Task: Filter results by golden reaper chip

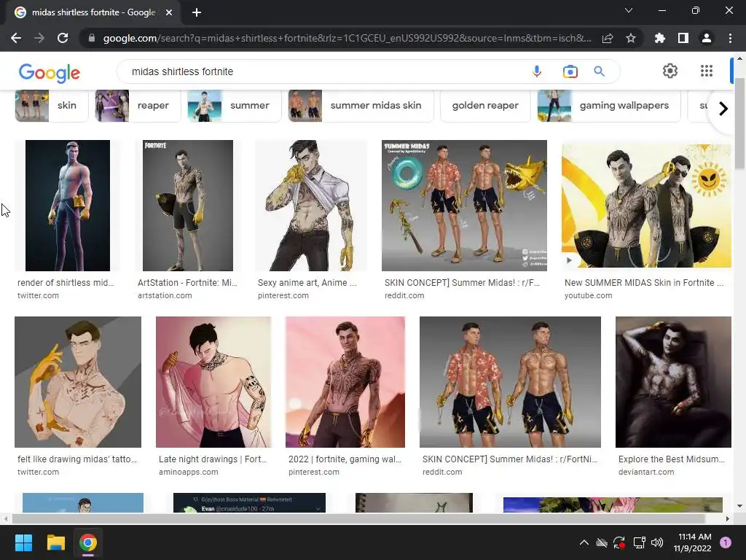Action: click(485, 106)
